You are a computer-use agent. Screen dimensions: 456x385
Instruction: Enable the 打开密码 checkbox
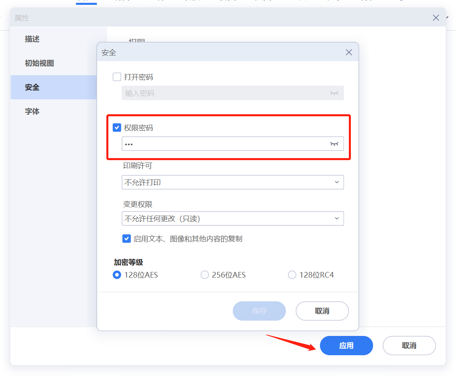click(117, 76)
